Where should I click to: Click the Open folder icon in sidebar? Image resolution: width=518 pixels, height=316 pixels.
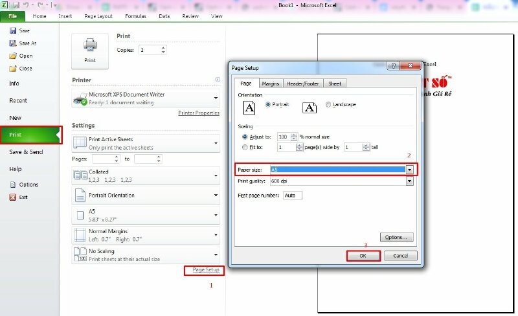[12, 56]
